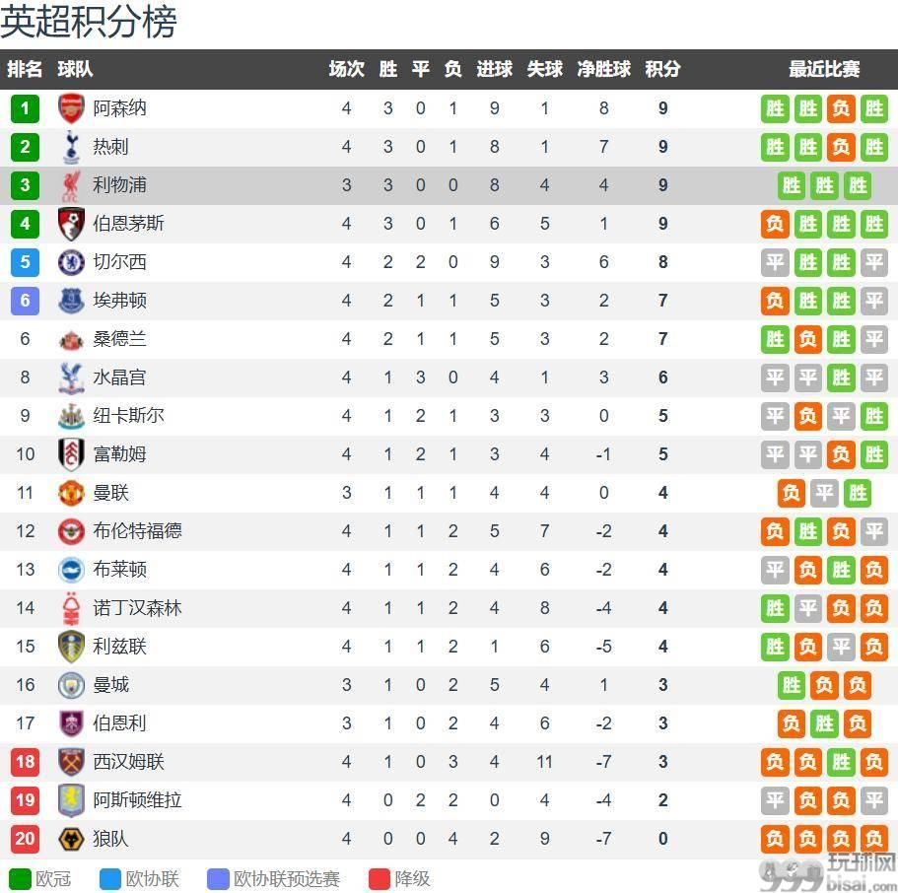Click the Fulham club crest
Image resolution: width=898 pixels, height=893 pixels.
tap(71, 454)
